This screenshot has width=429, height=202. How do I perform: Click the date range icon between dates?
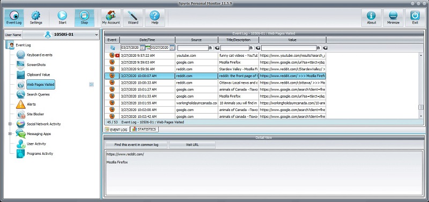pyautogui.click(x=148, y=48)
